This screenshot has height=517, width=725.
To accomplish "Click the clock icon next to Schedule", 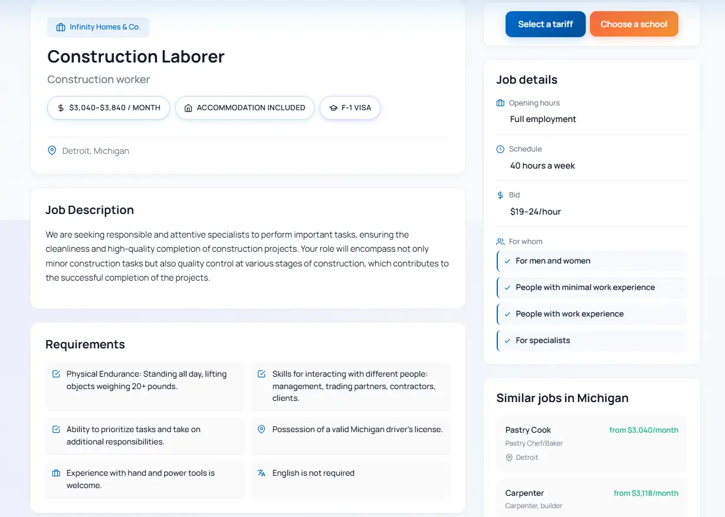I will [x=500, y=149].
